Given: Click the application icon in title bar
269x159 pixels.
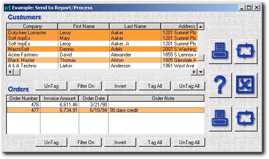Looking at the screenshot, I should click(x=8, y=8).
